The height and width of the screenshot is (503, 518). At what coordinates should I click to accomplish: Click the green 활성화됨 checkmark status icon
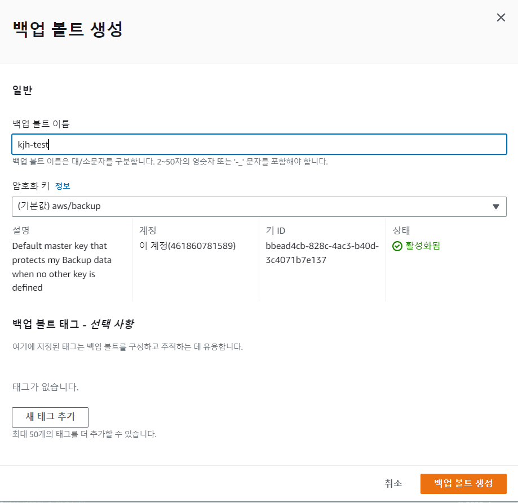(x=397, y=246)
